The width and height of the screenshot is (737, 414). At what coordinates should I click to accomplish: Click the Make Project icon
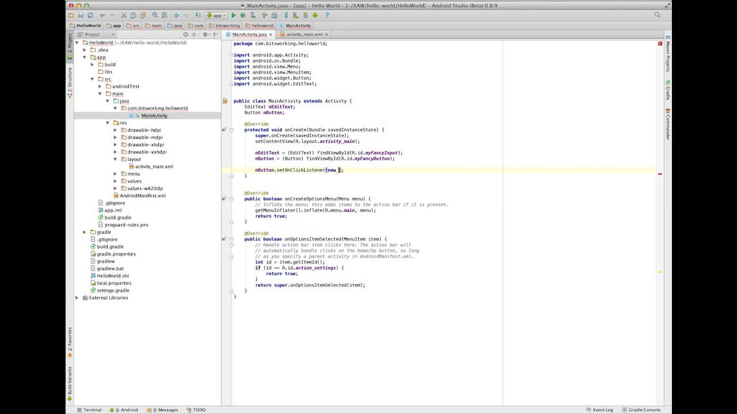tap(198, 16)
